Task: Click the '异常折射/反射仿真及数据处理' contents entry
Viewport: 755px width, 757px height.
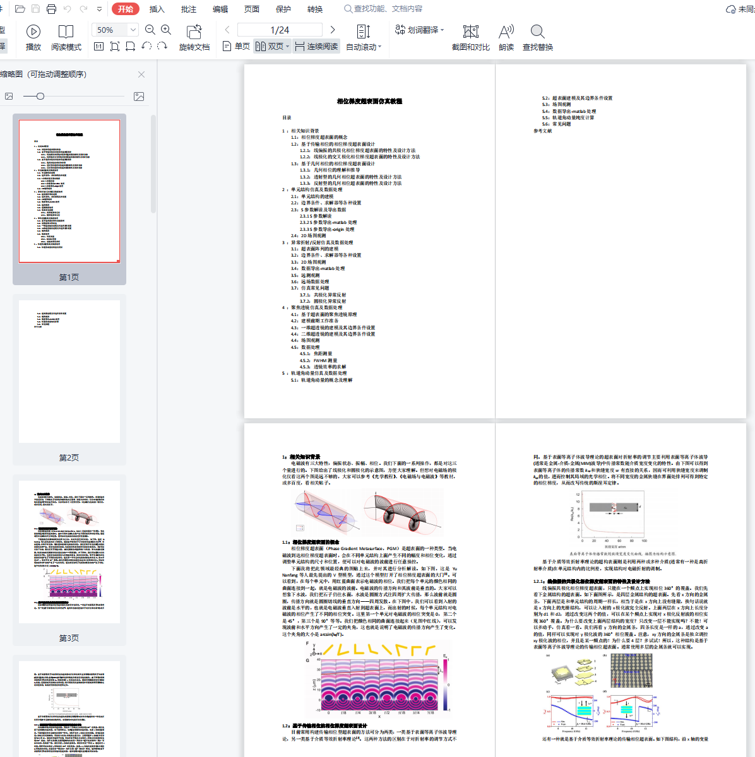Action: 322,242
